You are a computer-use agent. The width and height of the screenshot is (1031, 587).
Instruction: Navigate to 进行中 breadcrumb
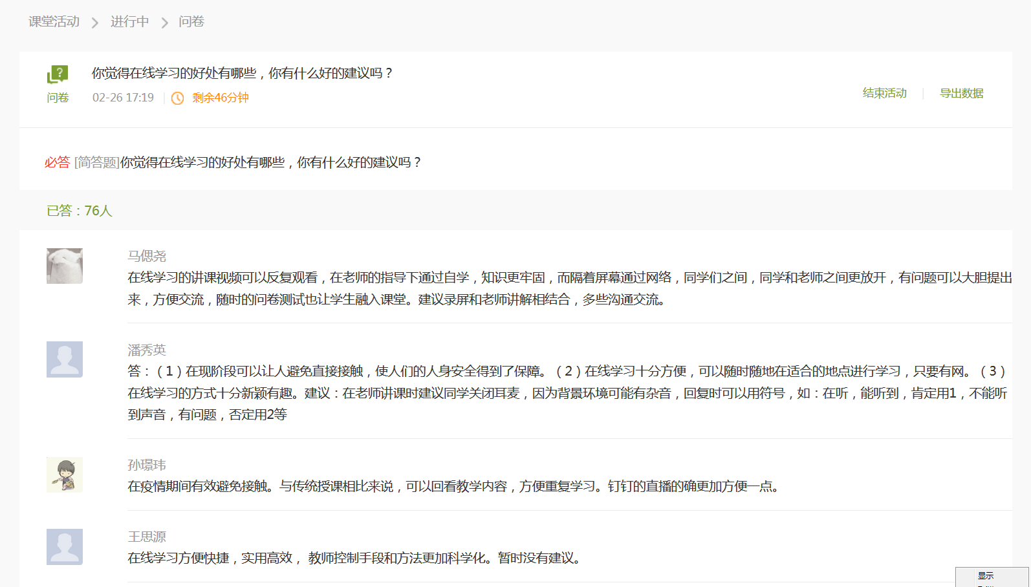pos(129,22)
